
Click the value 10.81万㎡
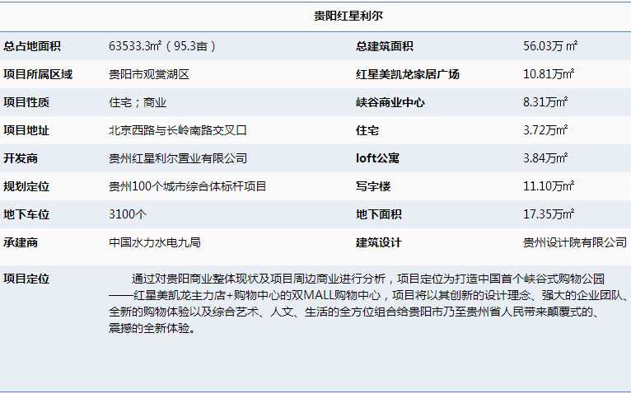549,74
